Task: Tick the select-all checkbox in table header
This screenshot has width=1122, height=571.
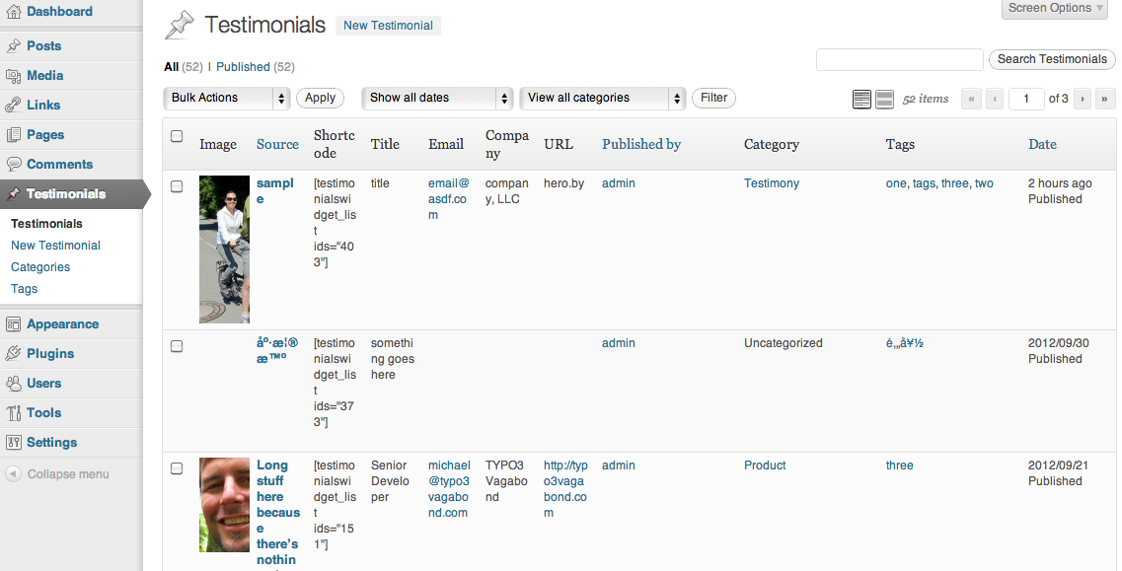Action: pos(177,136)
